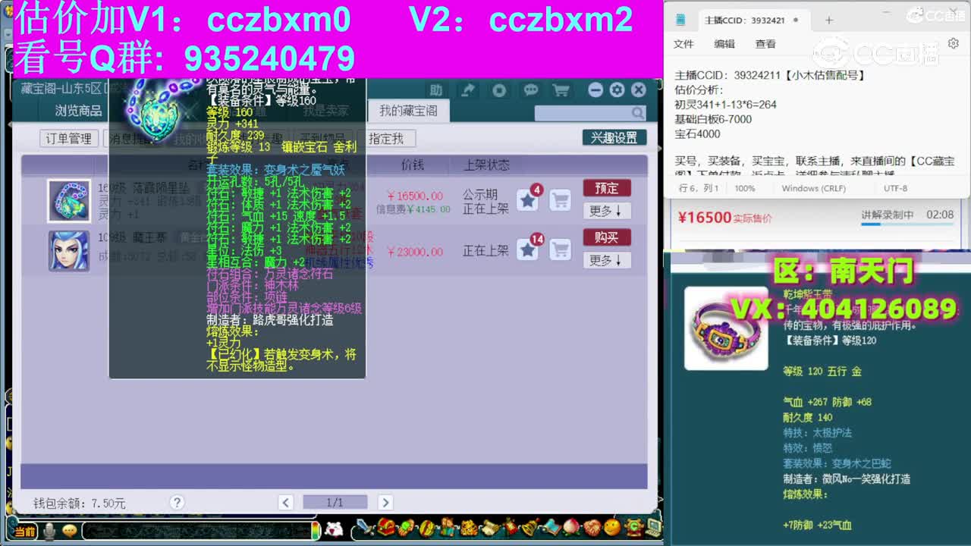
Task: Open the sword attack icon in game toolbar
Action: (x=366, y=527)
